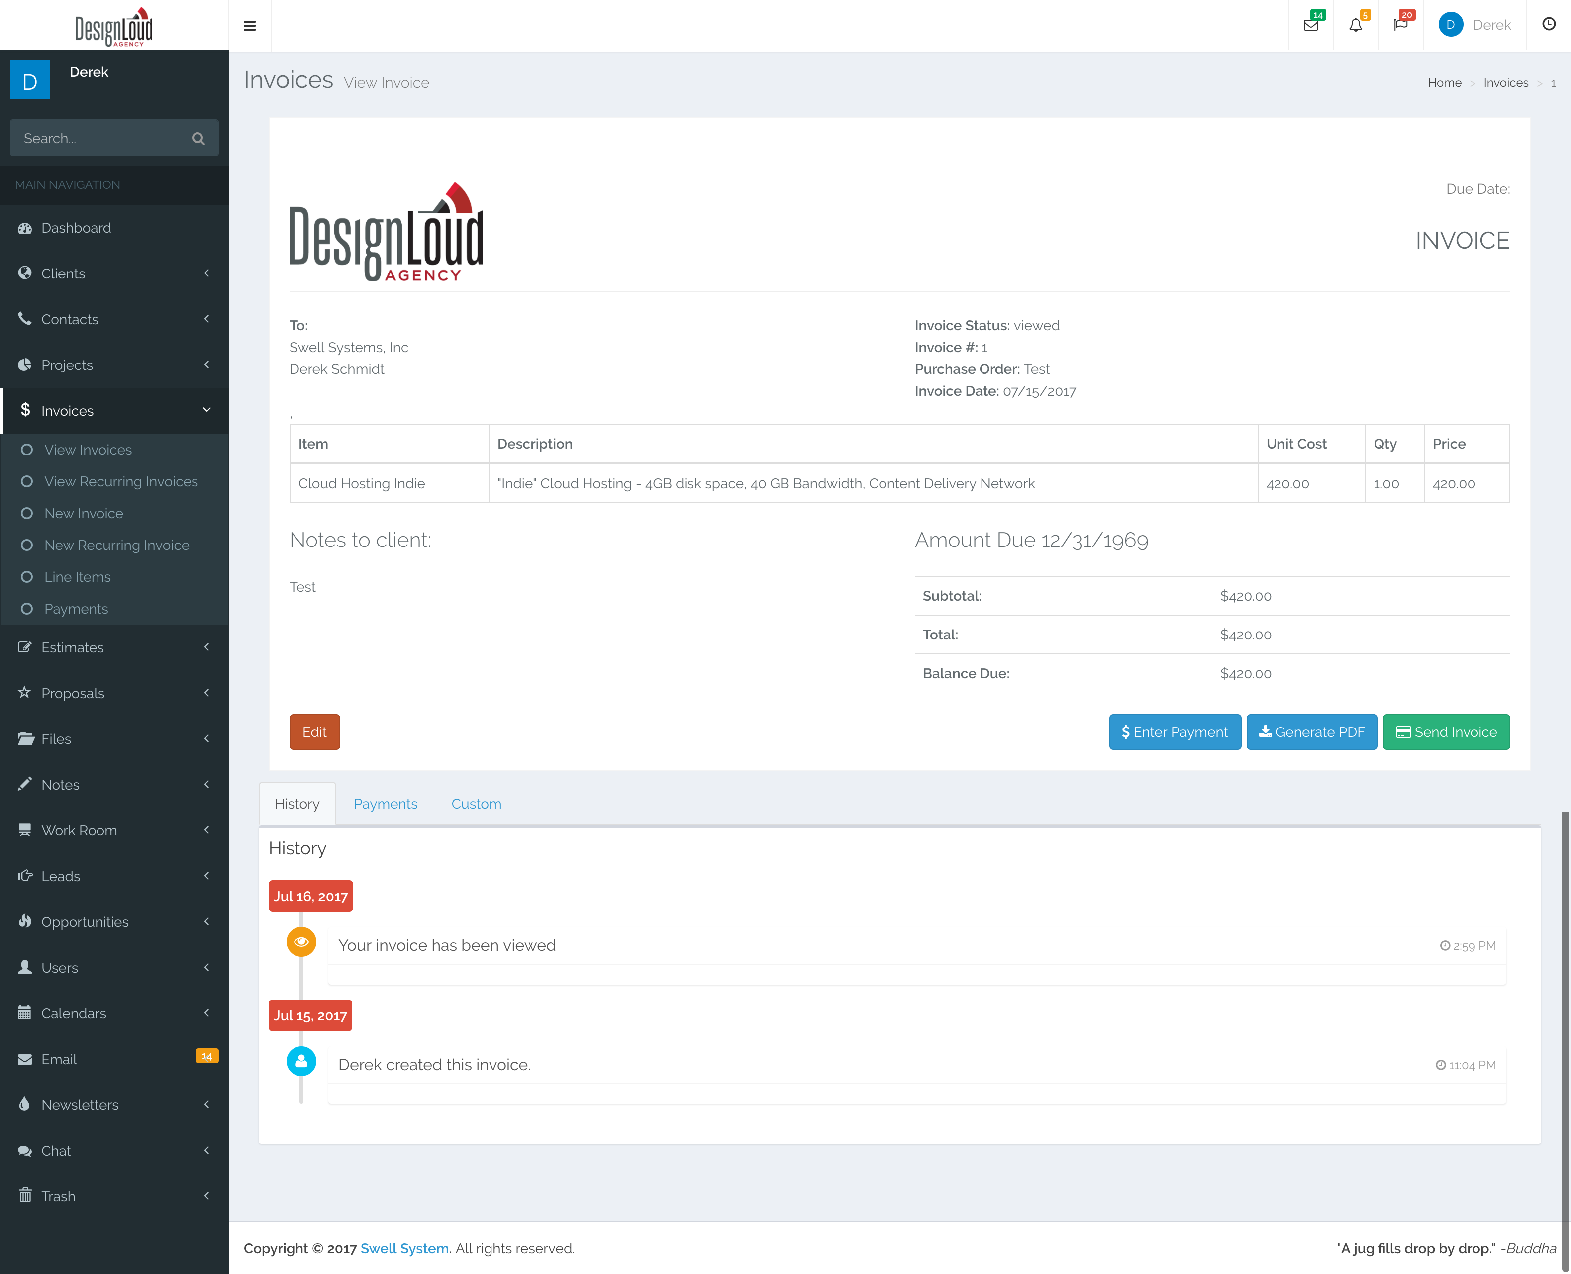The image size is (1571, 1274).
Task: Click the user icon beside created entry
Action: (301, 1061)
